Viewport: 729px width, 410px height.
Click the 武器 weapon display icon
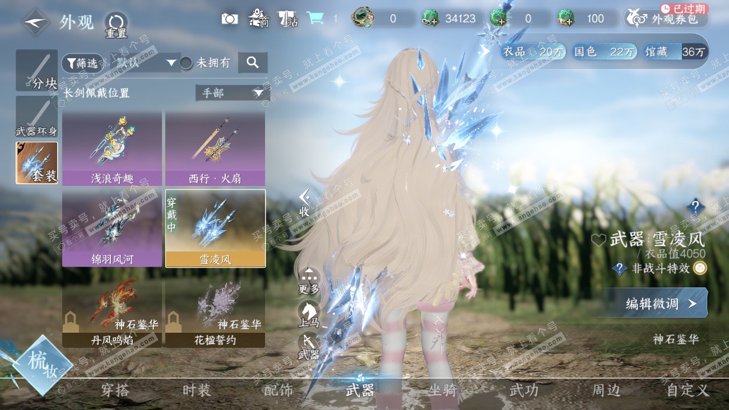(308, 346)
